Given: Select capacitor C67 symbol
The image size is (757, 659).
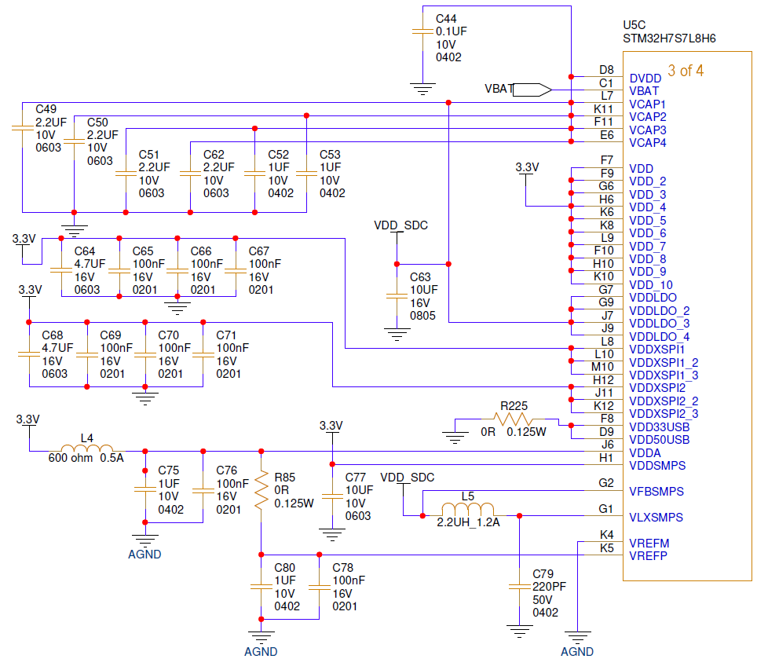Looking at the screenshot, I should tap(236, 270).
